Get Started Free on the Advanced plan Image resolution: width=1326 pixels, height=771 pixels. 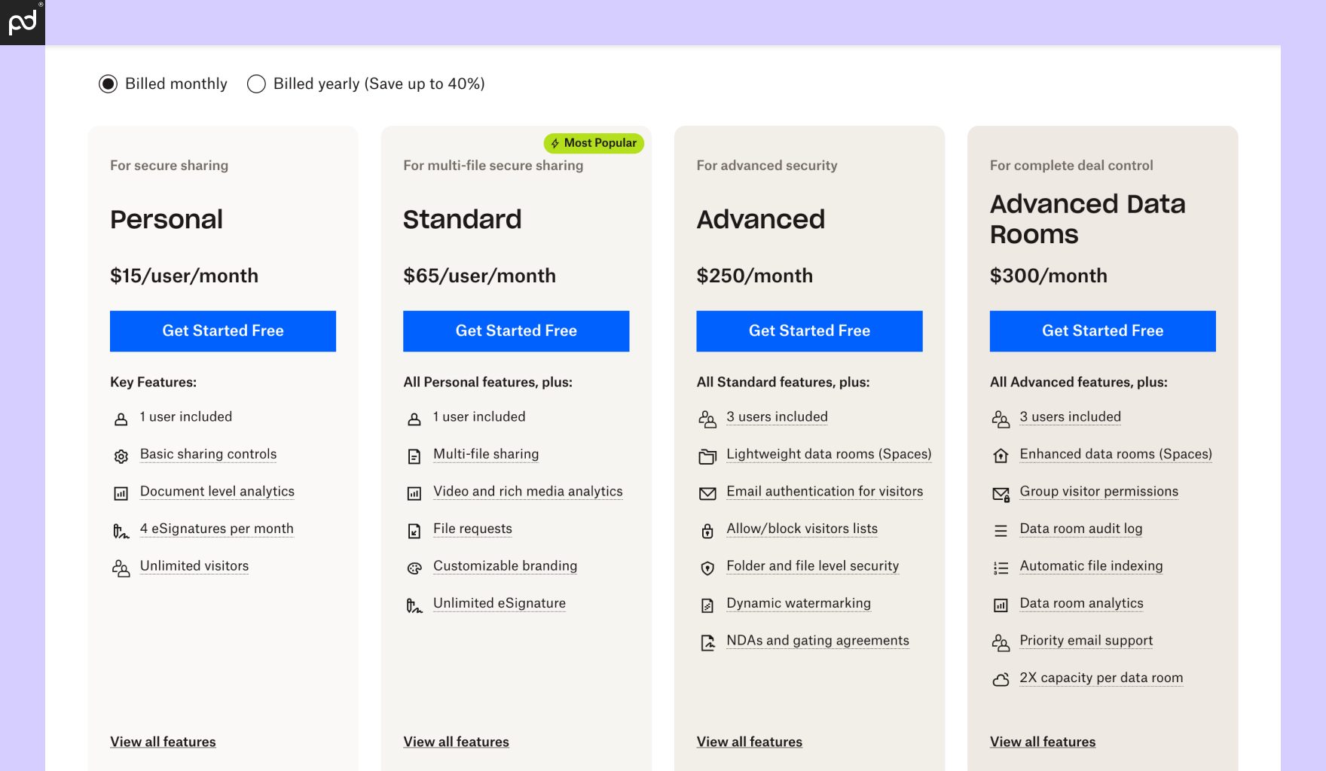click(x=809, y=331)
